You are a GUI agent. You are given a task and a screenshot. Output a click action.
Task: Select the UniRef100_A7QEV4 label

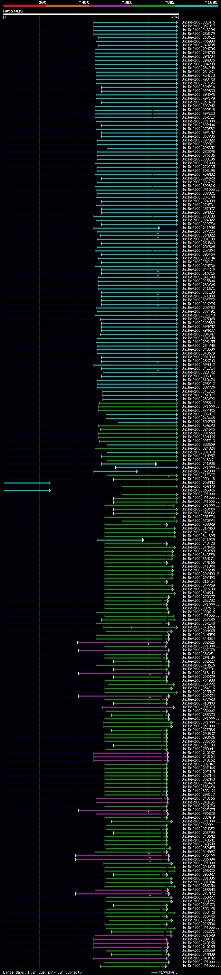coord(198,521)
